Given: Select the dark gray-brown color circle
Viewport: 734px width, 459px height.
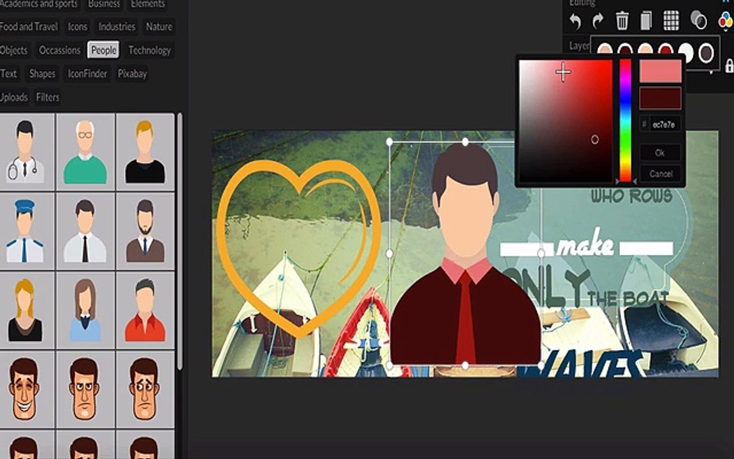Looking at the screenshot, I should pyautogui.click(x=706, y=52).
